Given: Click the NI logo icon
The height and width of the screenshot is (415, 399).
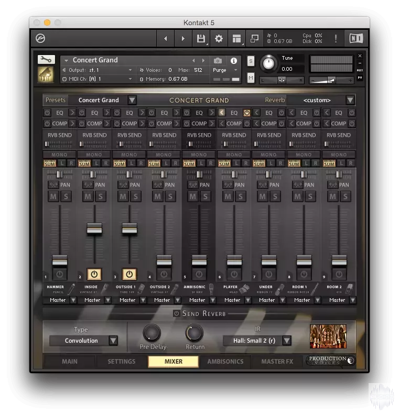Looking at the screenshot, I should [x=356, y=39].
